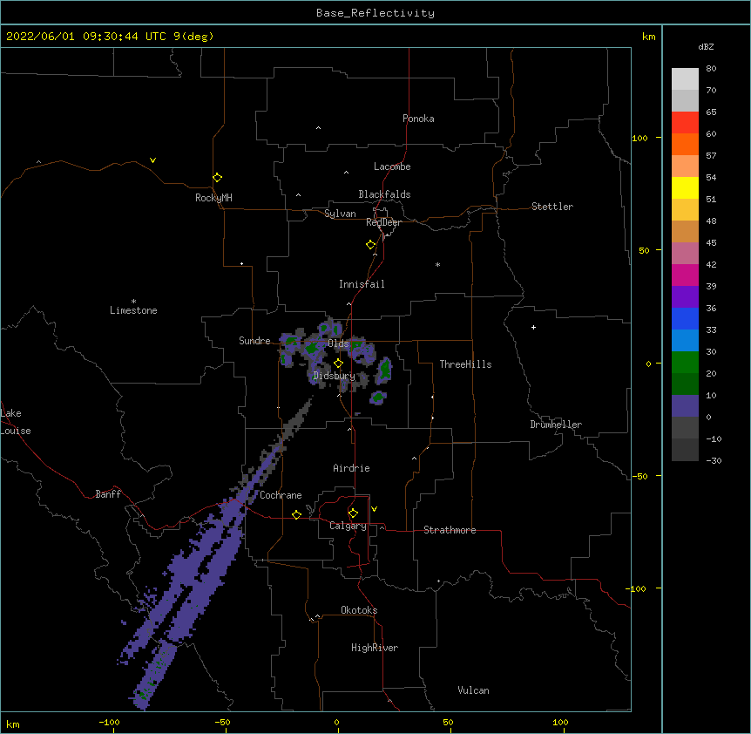751x734 pixels.
Task: Click the Base_Reflectivity title
Action: 375,13
